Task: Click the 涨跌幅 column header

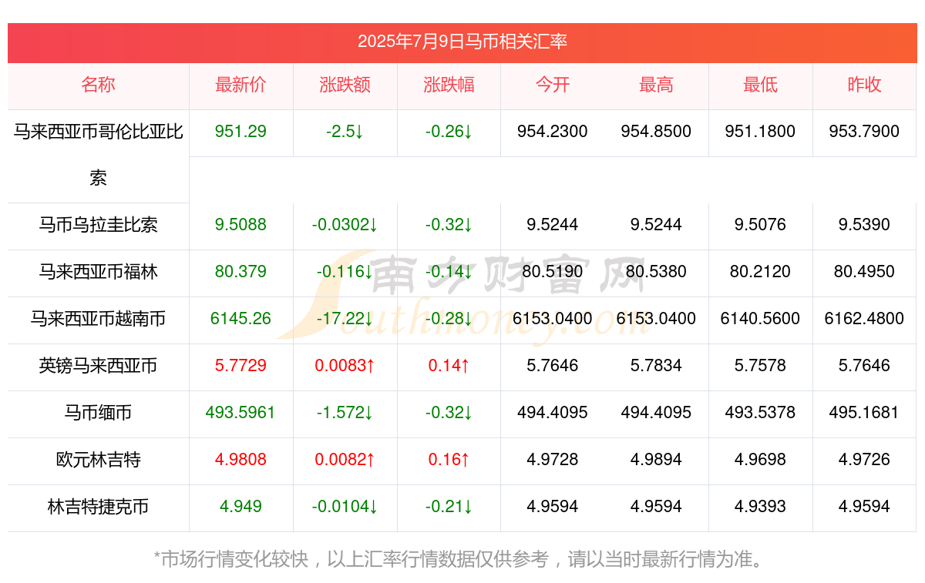Action: [x=449, y=85]
